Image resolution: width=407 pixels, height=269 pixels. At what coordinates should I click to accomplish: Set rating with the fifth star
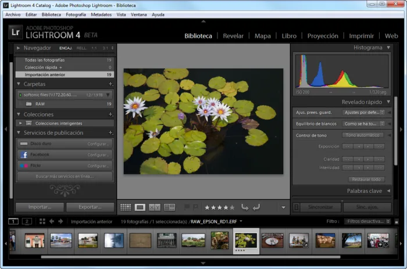click(x=233, y=207)
